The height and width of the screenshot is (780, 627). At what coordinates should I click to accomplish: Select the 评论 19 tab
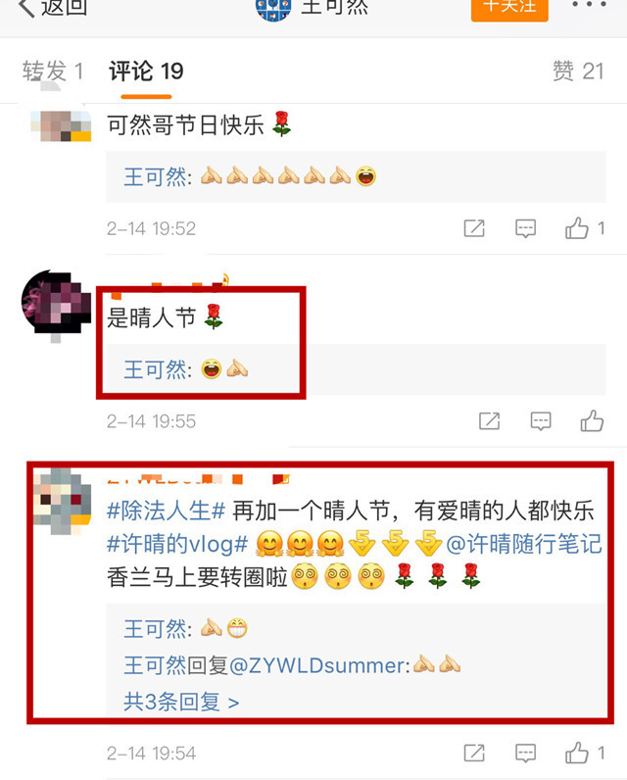coord(146,72)
